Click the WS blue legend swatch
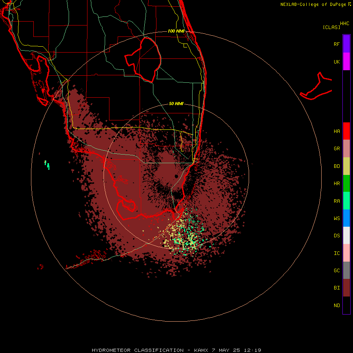Image resolution: width=353 pixels, height=353 pixels. 346,218
